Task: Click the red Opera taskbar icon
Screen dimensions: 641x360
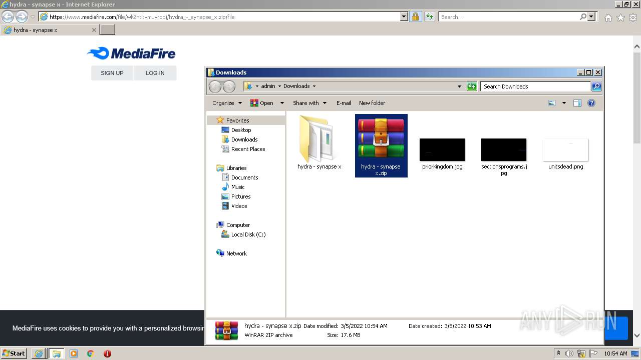Action: click(x=107, y=353)
